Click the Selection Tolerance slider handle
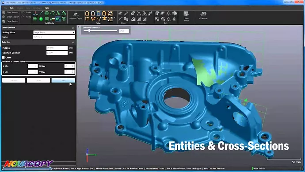Screen dimensions: 305x172 89,31
